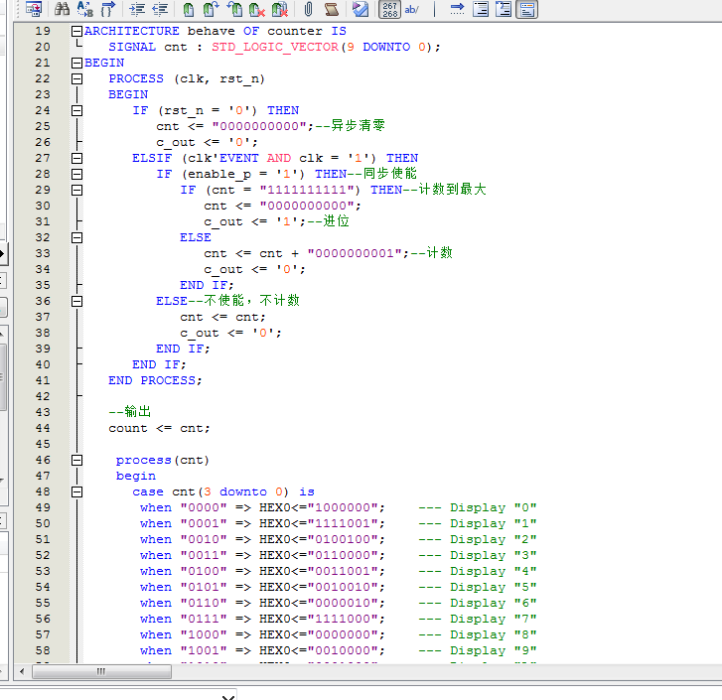
Task: Toggle line numbers display (267/268 icon)
Action: click(389, 9)
